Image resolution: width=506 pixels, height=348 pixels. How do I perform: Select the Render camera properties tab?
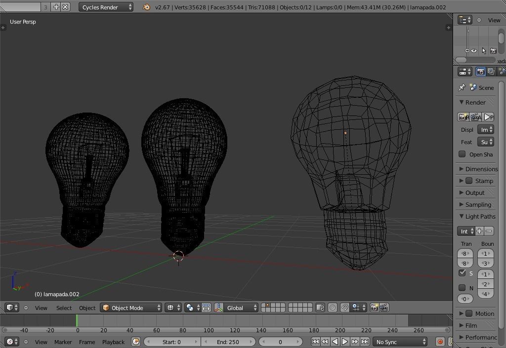pos(480,72)
